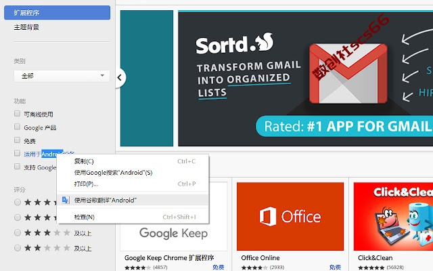Screen dimensions: 433x271
Task: Tick the Google 产品 checkbox
Action: click(17, 127)
